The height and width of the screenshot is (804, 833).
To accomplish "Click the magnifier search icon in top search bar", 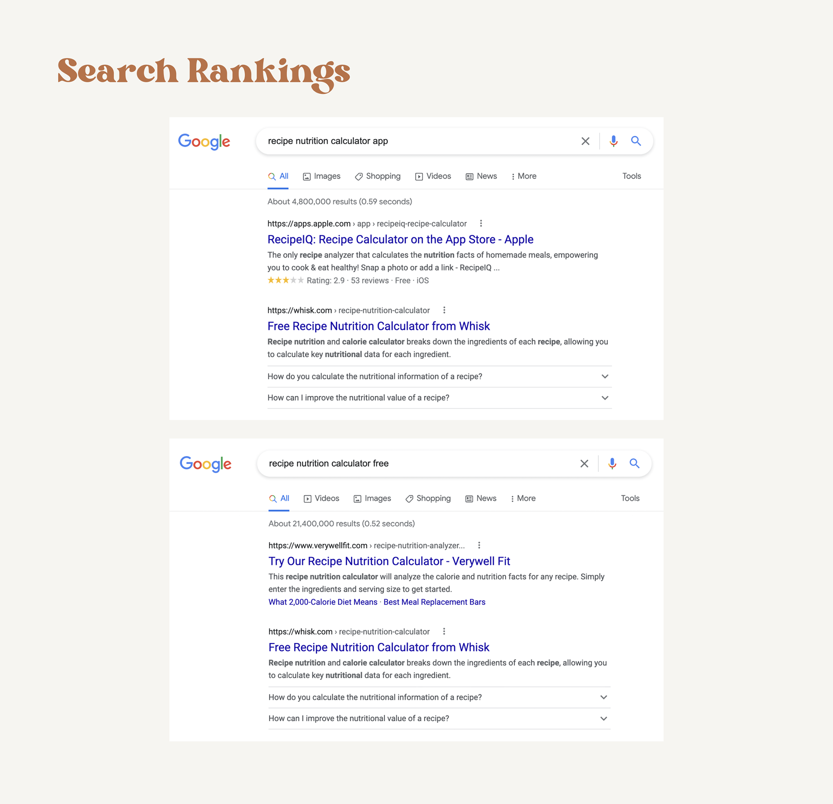I will [x=636, y=141].
